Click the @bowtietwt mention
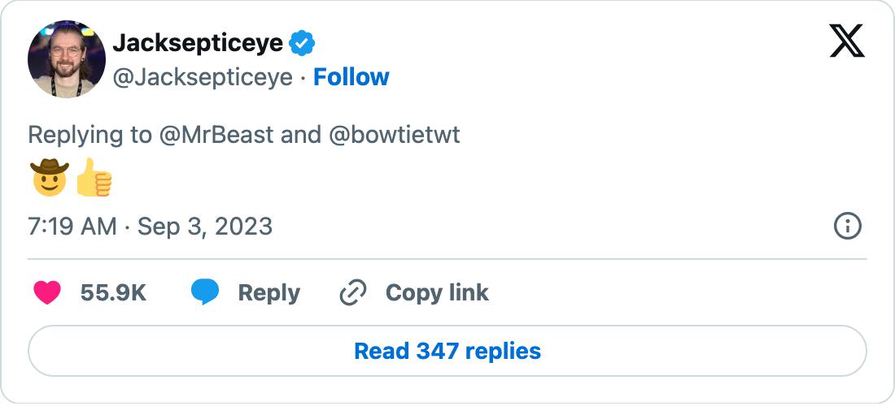The image size is (895, 406). 395,134
